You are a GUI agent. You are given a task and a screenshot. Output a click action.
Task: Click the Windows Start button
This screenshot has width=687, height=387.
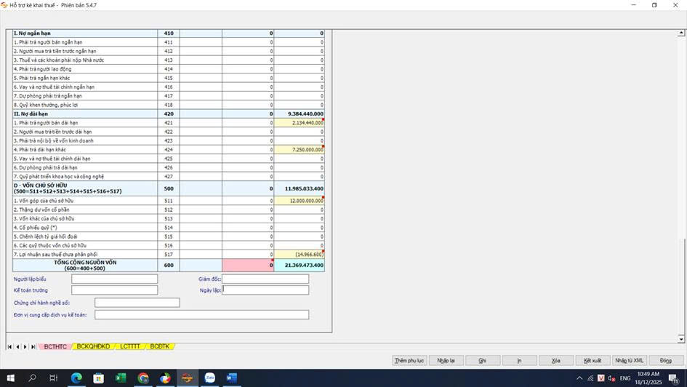click(x=10, y=378)
